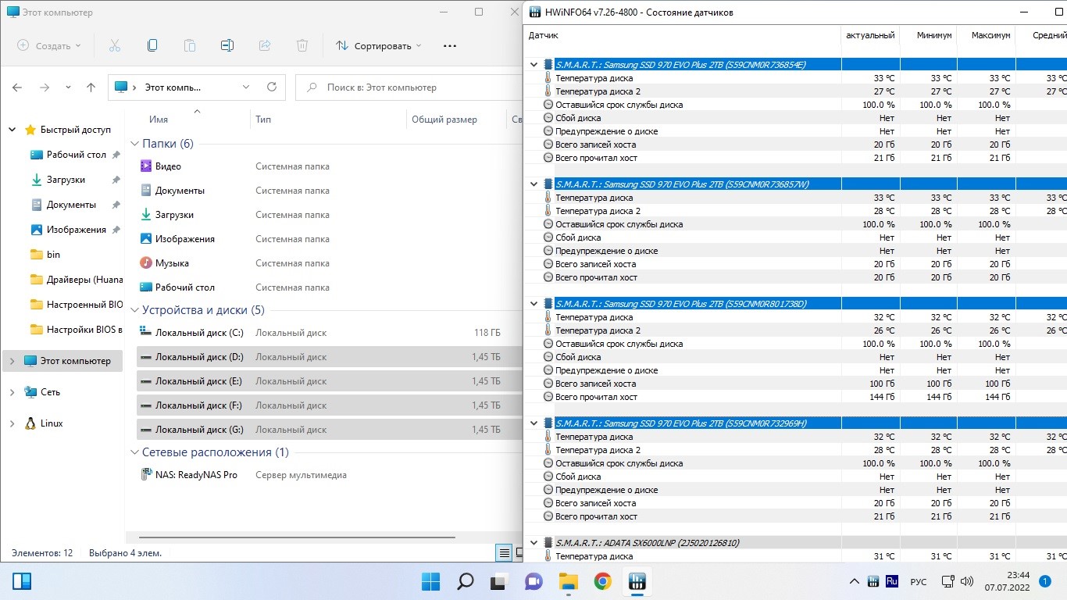
Task: Collapse the Устройства и диски (5) group
Action: point(134,310)
